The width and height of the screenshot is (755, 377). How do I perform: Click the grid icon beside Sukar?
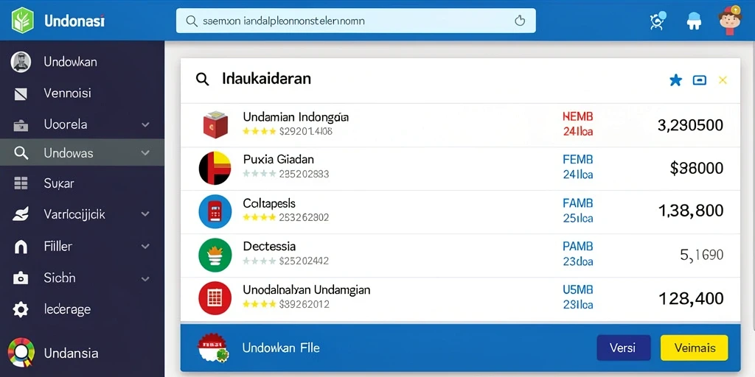[x=21, y=183]
